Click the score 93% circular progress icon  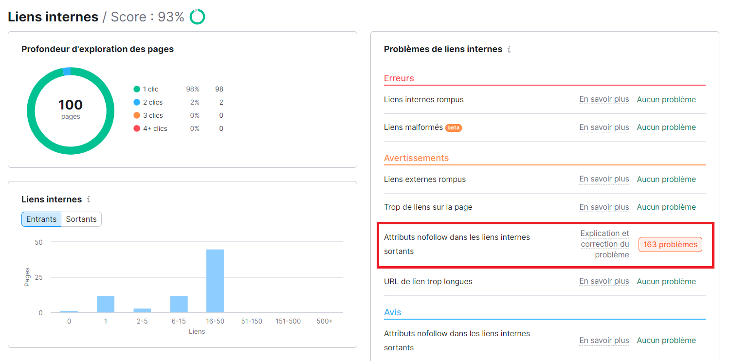197,17
